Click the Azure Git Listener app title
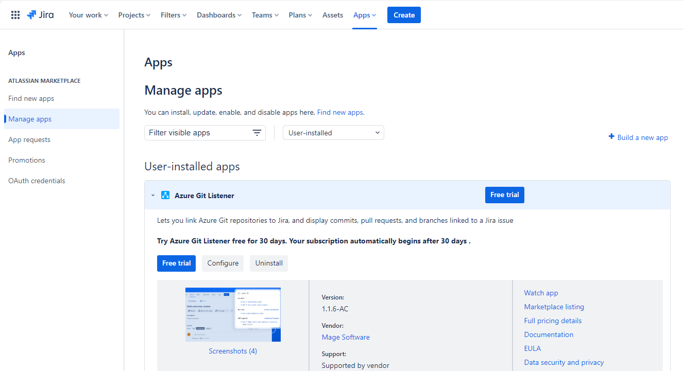 coord(204,196)
